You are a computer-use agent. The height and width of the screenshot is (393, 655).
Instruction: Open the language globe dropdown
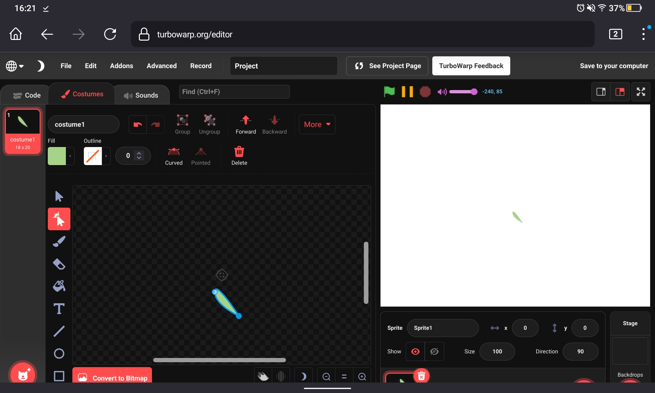tap(15, 66)
